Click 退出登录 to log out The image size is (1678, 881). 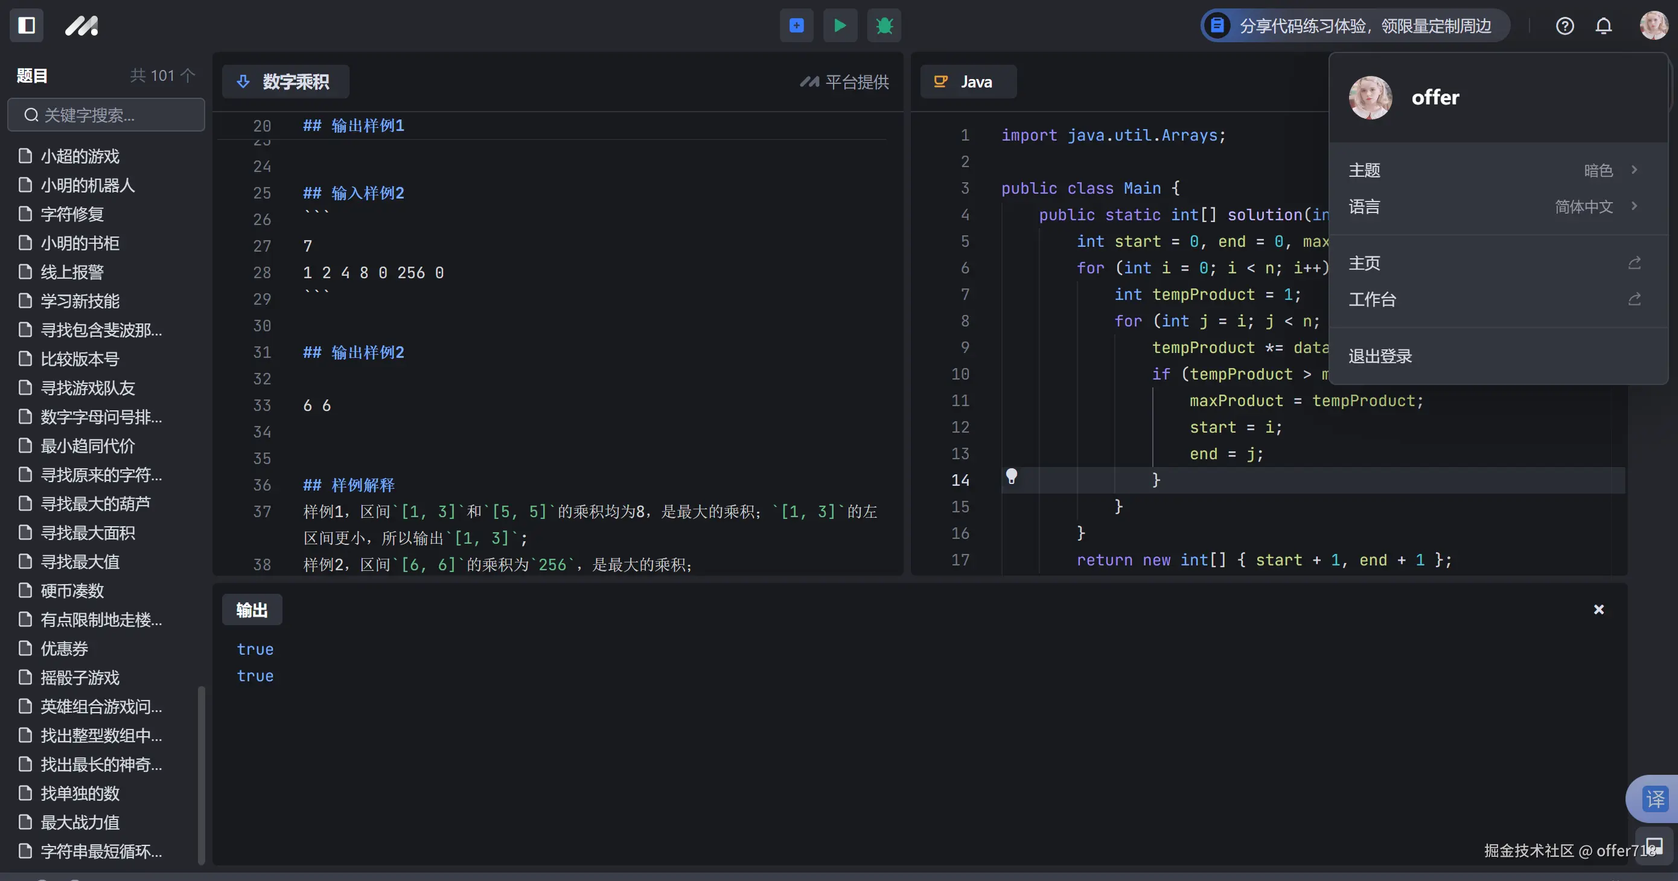[x=1380, y=356]
